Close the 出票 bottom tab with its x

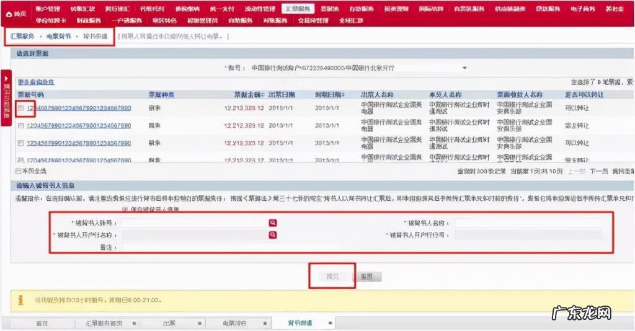pyautogui.click(x=199, y=324)
